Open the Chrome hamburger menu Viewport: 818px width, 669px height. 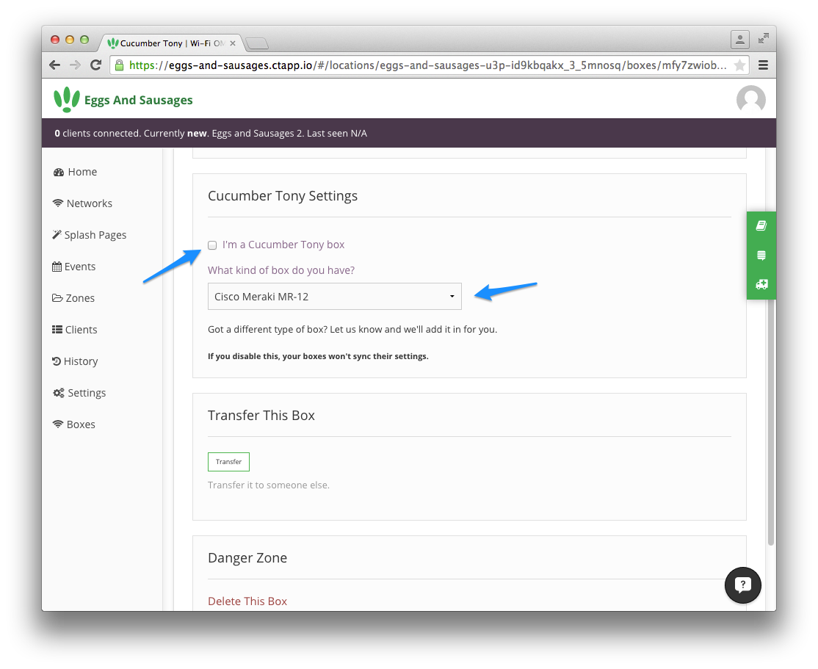coord(763,65)
